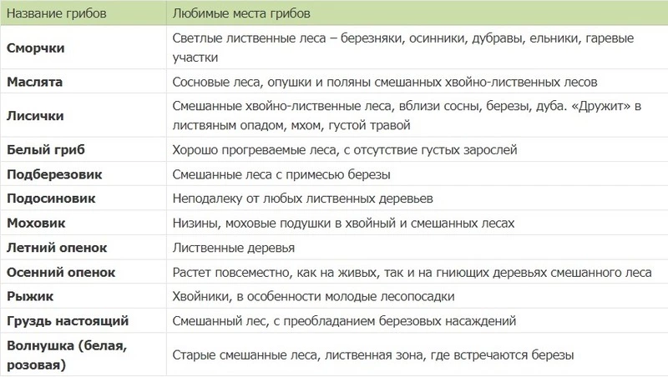Image resolution: width=668 pixels, height=377 pixels.
Task: Click the "Осенний опенок" mushroom name
Action: 60,272
